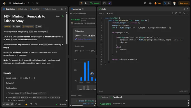
Task: Maximize the description panel
Action: point(62,9)
